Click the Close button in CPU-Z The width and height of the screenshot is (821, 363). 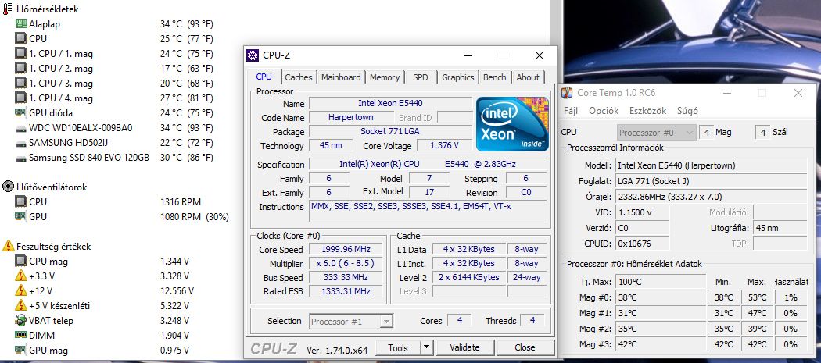coord(525,347)
